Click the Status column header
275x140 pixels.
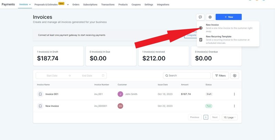point(209,85)
